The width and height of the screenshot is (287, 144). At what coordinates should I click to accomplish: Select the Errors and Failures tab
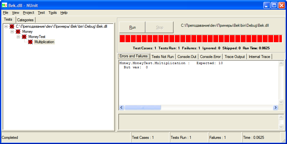coord(133,56)
